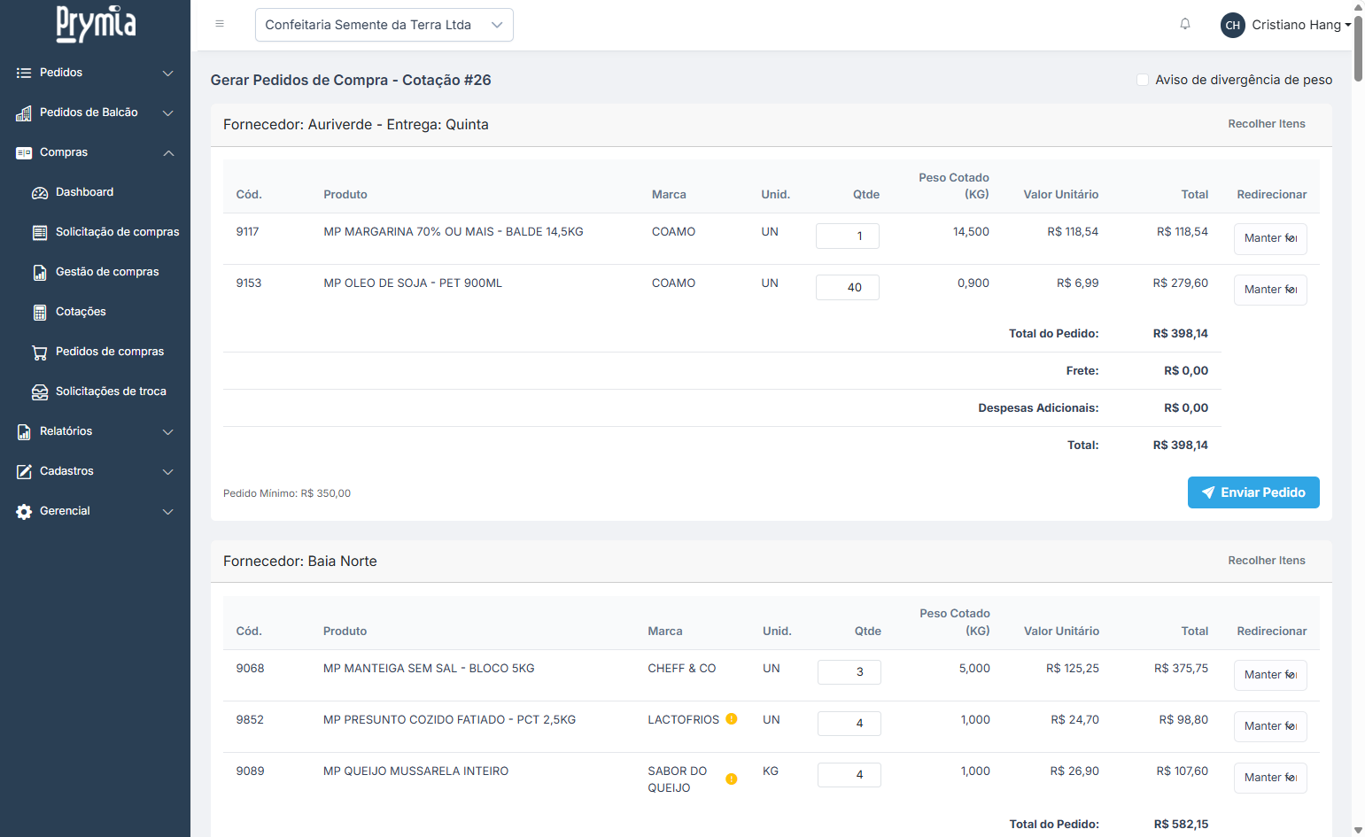The height and width of the screenshot is (837, 1365).
Task: Collapse the Compras menu section
Action: coord(167,153)
